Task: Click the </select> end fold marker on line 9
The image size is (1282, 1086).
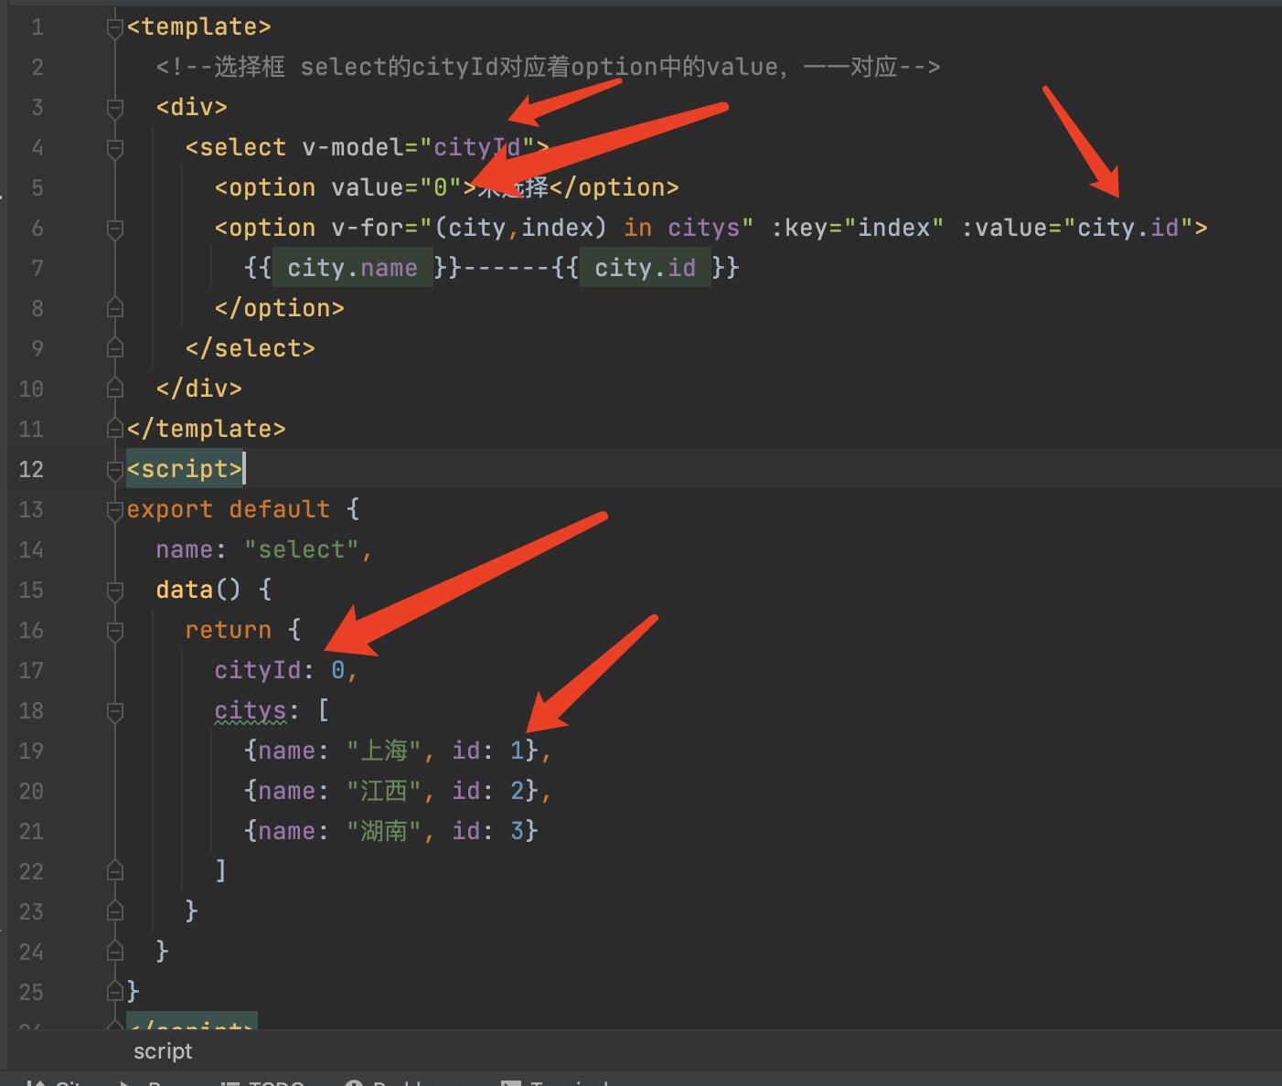Action: [114, 348]
